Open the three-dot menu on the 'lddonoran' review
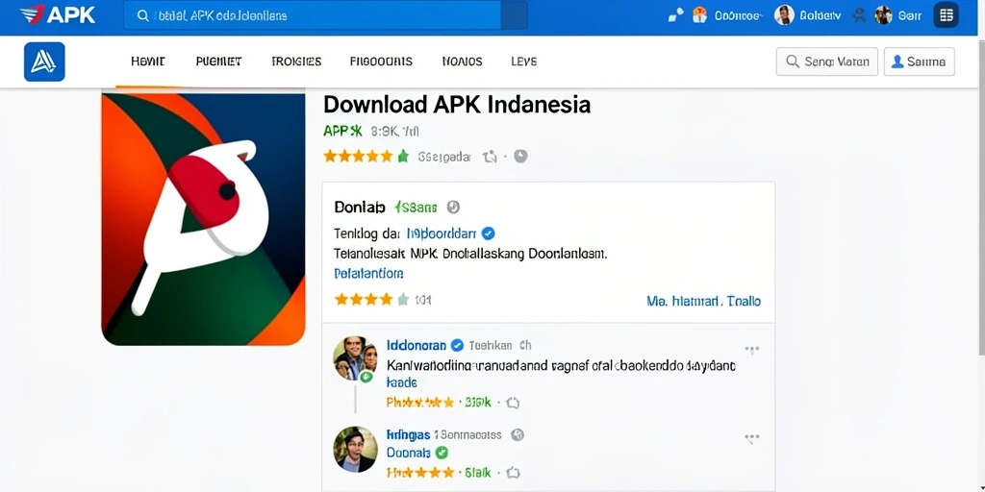This screenshot has width=985, height=492. (x=752, y=350)
